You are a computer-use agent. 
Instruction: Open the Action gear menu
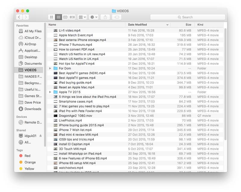click(93, 17)
